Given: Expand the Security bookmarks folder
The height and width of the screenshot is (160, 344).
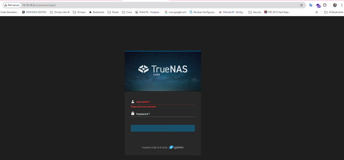Looking at the screenshot, I should click(255, 12).
